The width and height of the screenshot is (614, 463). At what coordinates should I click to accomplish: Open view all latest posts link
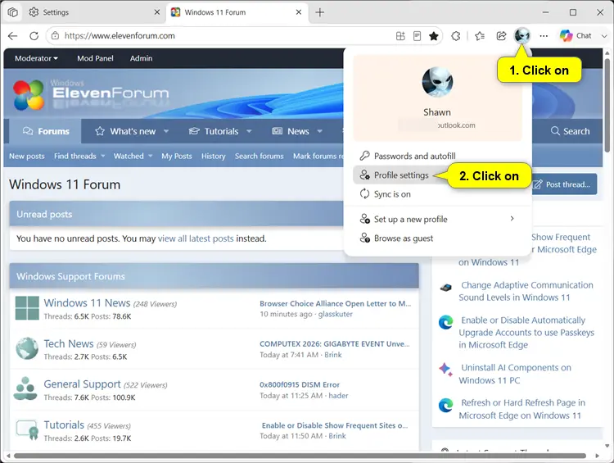196,238
